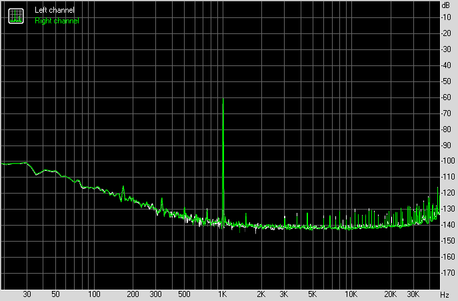Screen dimensions: 458x301
Task: Click the 30 Hz axis label
Action: click(27, 294)
